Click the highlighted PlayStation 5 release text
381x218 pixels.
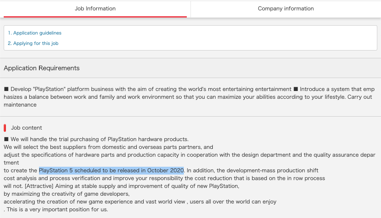(x=111, y=170)
